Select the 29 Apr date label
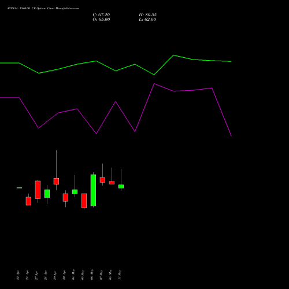Viewport: 289px width, 289px height. pos(55,275)
